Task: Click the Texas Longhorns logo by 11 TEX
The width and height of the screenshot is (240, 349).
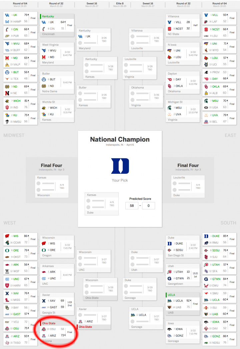Action: [x=7, y=79]
